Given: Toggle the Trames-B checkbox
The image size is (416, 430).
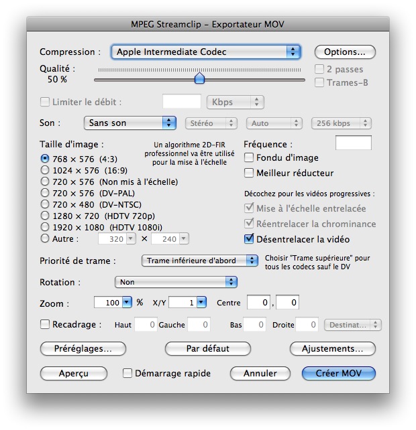Looking at the screenshot, I should (319, 82).
